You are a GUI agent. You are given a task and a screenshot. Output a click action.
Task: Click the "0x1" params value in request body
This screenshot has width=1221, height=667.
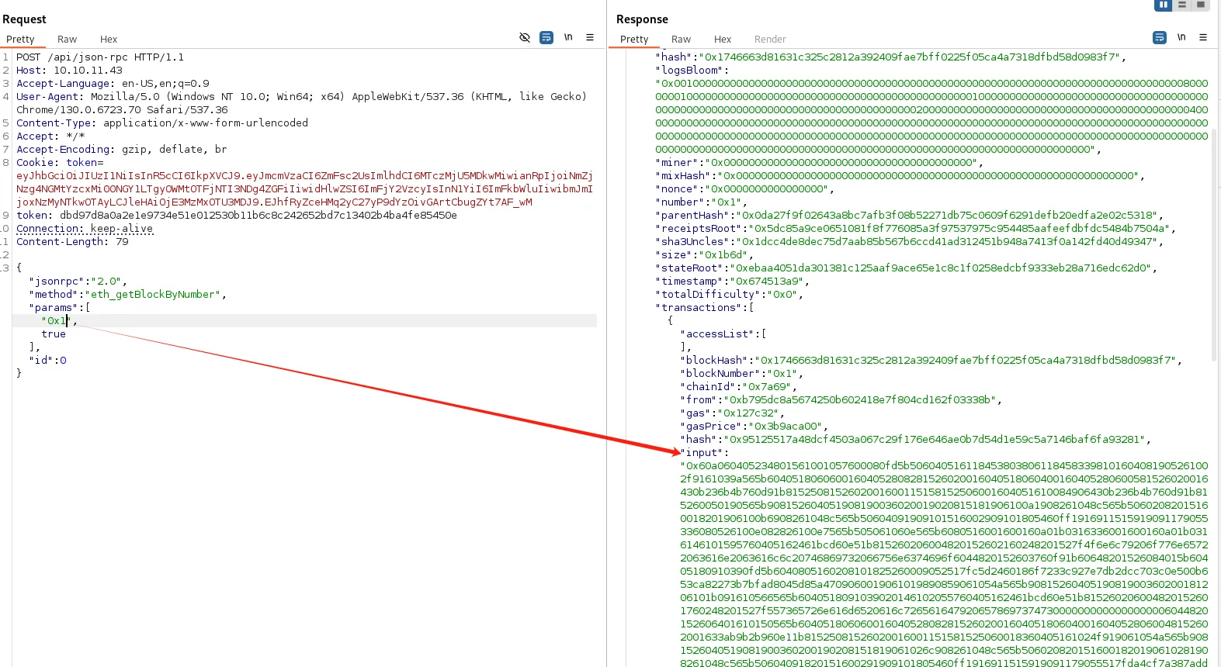55,320
